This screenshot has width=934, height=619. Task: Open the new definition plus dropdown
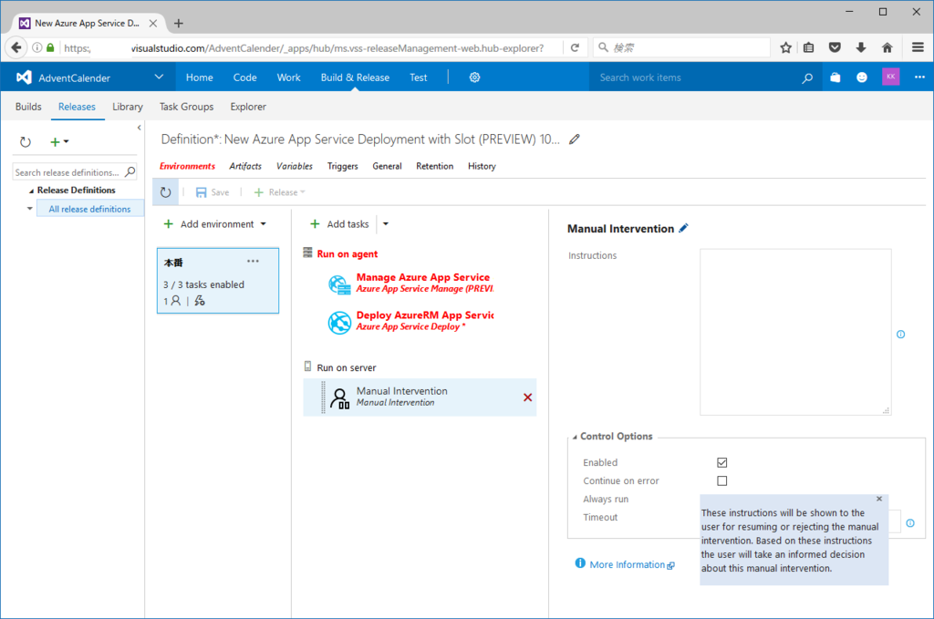click(x=59, y=141)
